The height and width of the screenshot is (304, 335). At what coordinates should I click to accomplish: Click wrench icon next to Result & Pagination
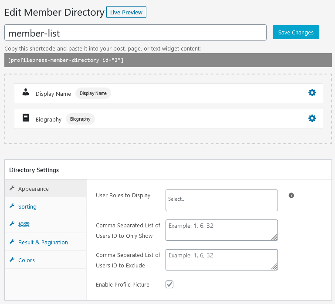tap(12, 242)
